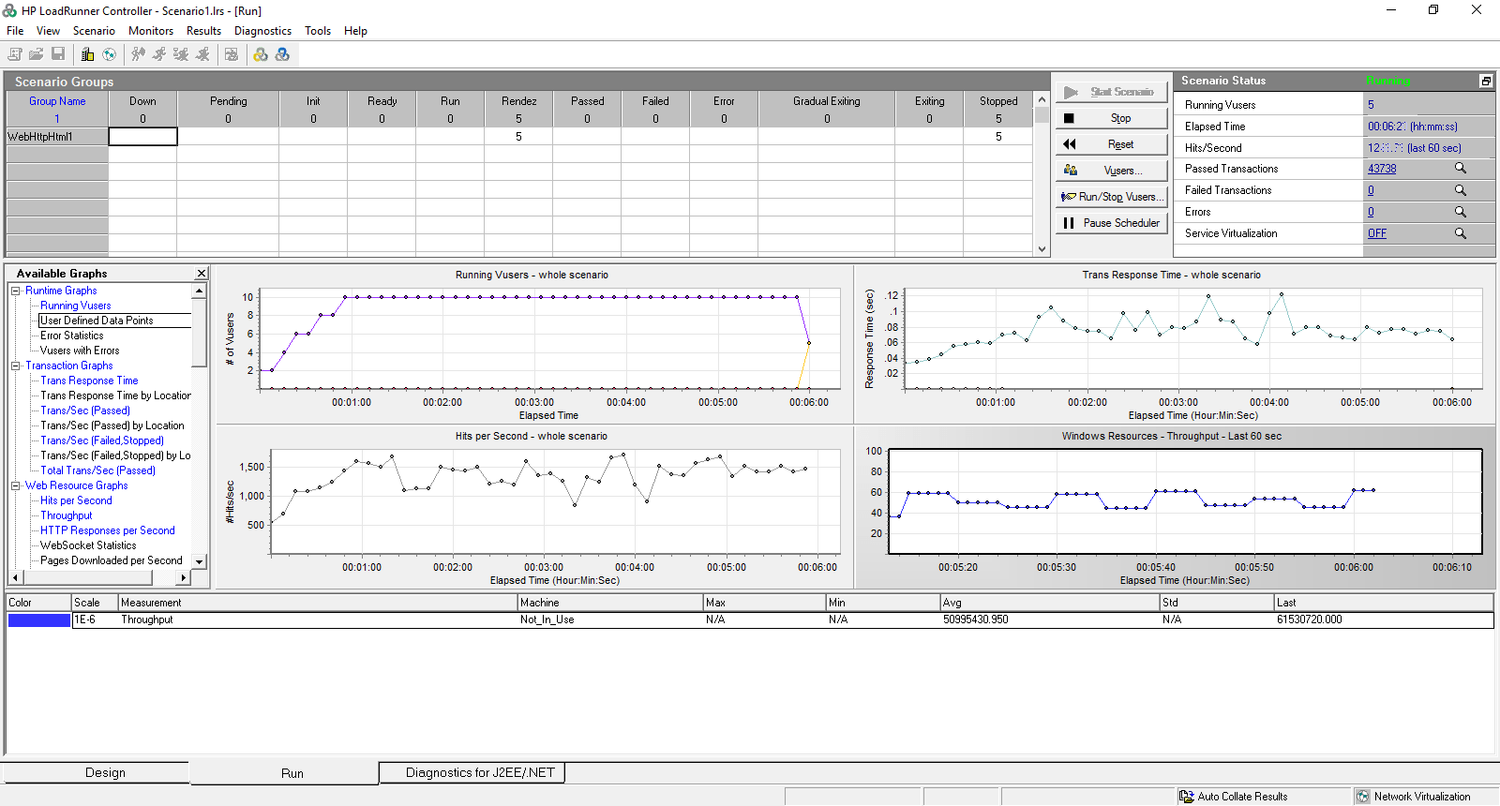The height and width of the screenshot is (806, 1500).
Task: Click the Open scenario folder icon
Action: tap(37, 54)
